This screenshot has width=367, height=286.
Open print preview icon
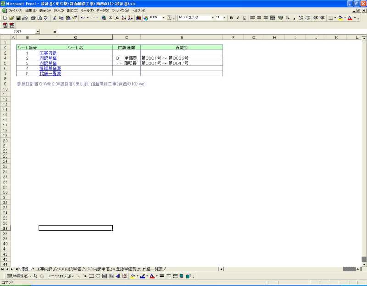39,18
